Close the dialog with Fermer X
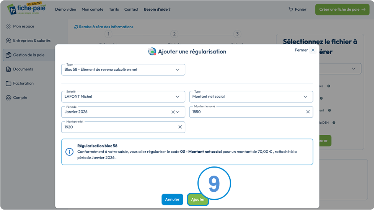The height and width of the screenshot is (210, 375). pos(313,50)
